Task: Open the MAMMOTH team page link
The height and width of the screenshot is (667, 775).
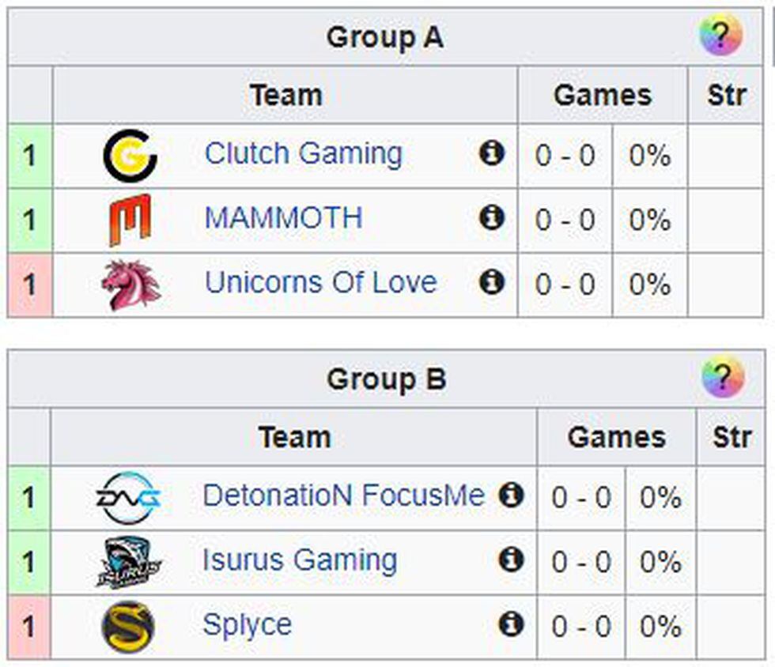Action: coord(283,217)
